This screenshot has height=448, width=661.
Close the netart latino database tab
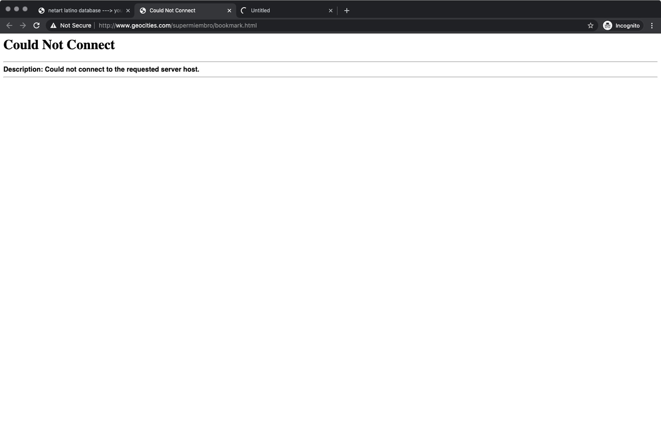coord(128,11)
